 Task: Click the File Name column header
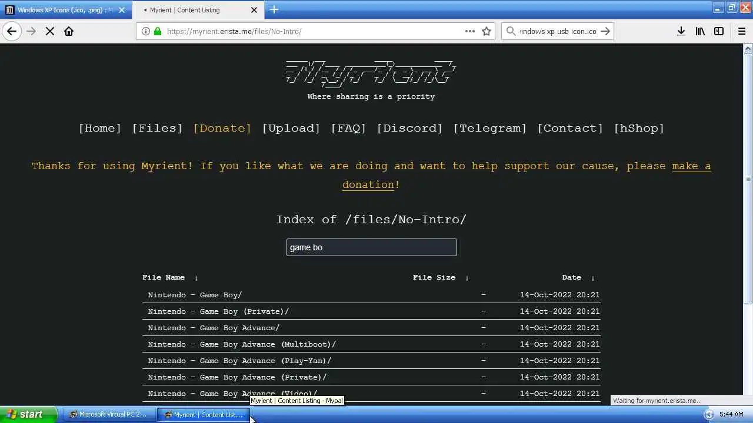pyautogui.click(x=164, y=277)
